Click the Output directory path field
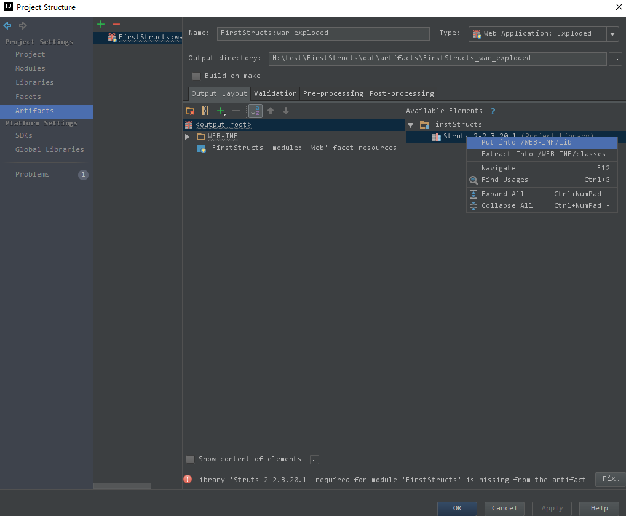Image resolution: width=626 pixels, height=516 pixels. pyautogui.click(x=438, y=58)
